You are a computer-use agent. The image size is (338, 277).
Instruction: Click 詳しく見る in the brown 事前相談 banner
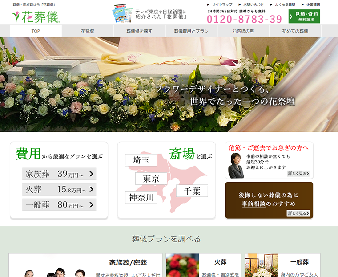pos(298,213)
